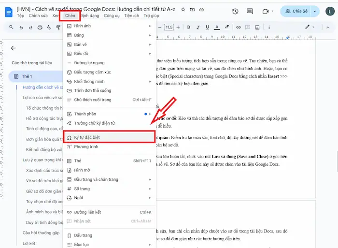Expand Bản vẽ submenu
This screenshot has width=338, height=248.
click(109, 44)
